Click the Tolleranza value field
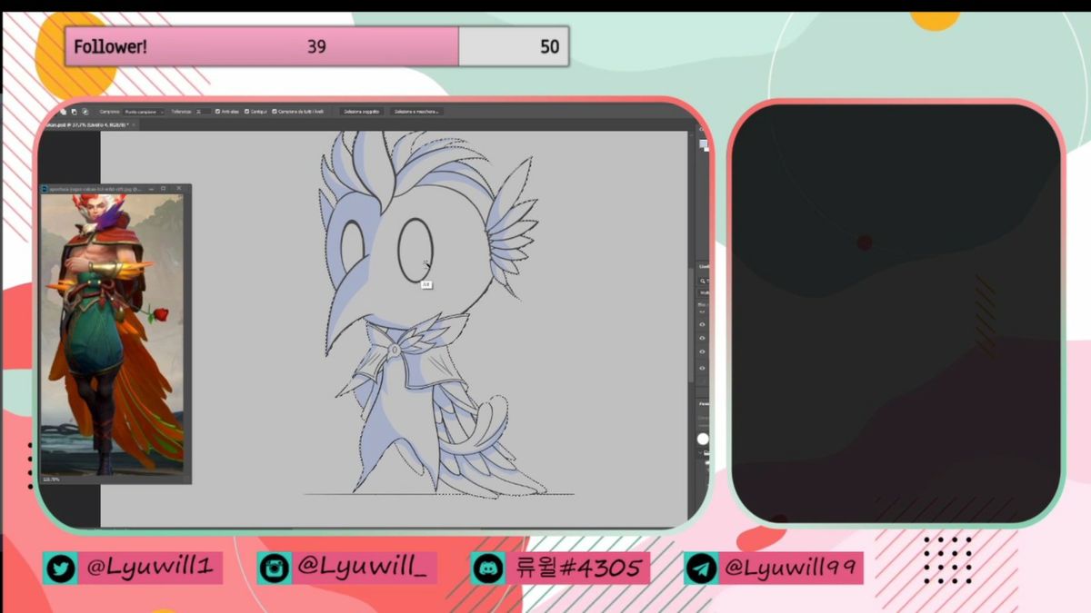This screenshot has width=1091, height=613. pos(203,112)
